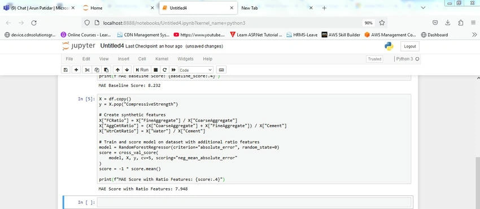480x209 pixels.
Task: Open the View menu
Action: click(104, 59)
